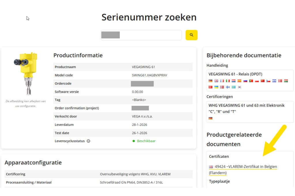Open the French version of the manual
The height and width of the screenshot is (196, 295).
click(222, 81)
